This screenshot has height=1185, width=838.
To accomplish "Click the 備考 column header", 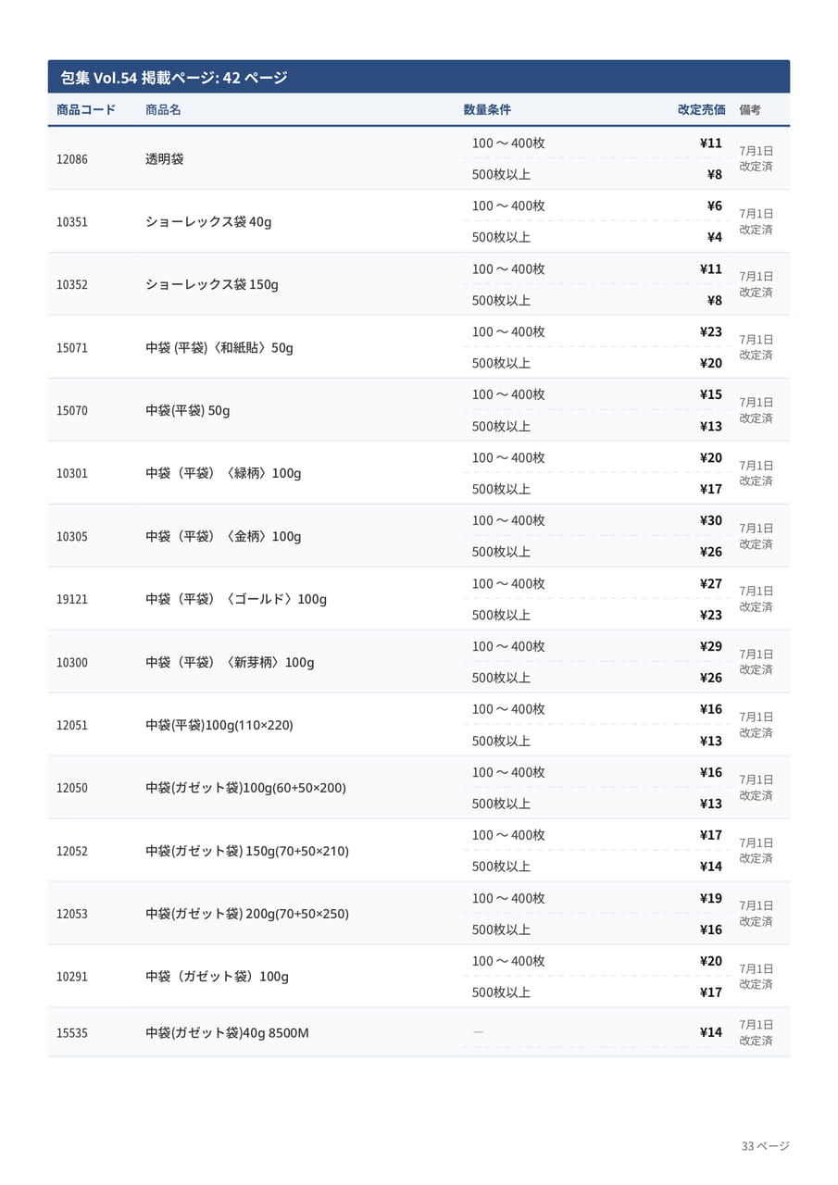I will (750, 109).
